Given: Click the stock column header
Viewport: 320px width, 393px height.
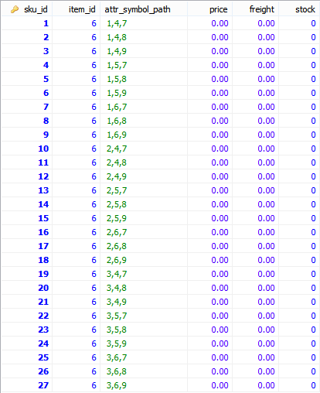Looking at the screenshot, I should tap(299, 9).
